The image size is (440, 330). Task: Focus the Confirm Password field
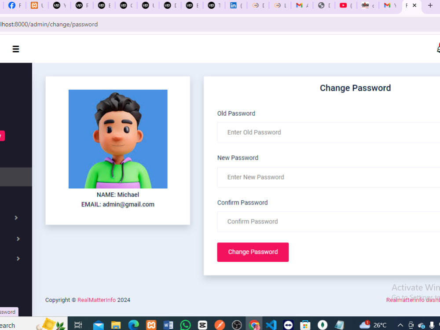pyautogui.click(x=328, y=222)
